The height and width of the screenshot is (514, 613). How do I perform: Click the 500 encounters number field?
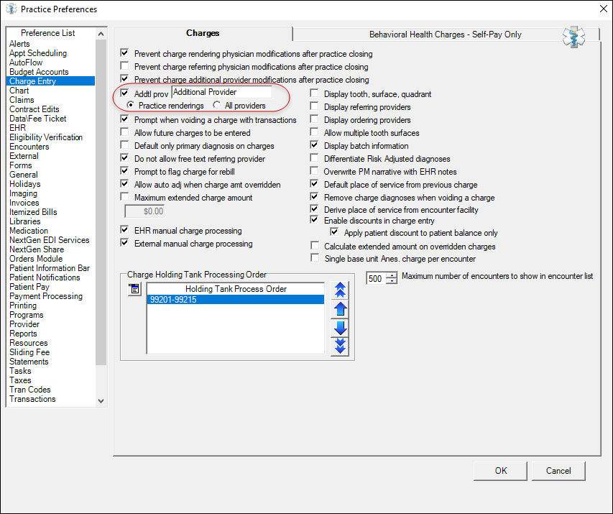[376, 278]
